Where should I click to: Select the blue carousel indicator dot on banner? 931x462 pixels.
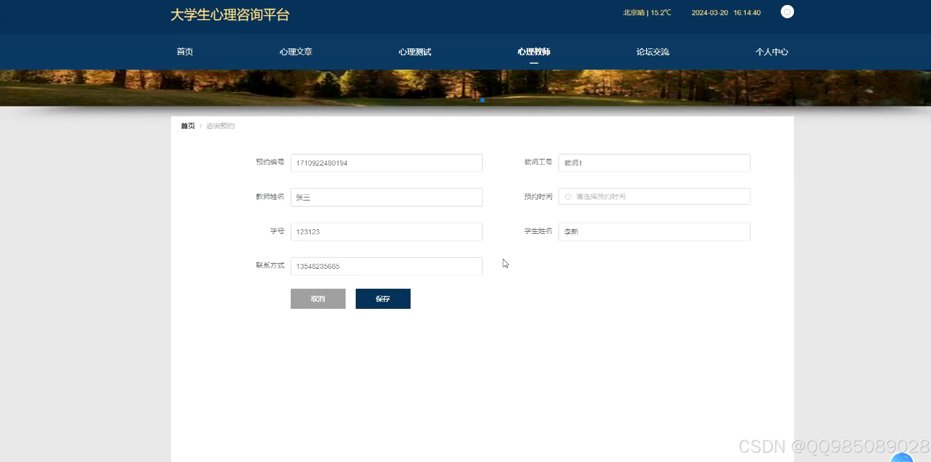[x=482, y=100]
